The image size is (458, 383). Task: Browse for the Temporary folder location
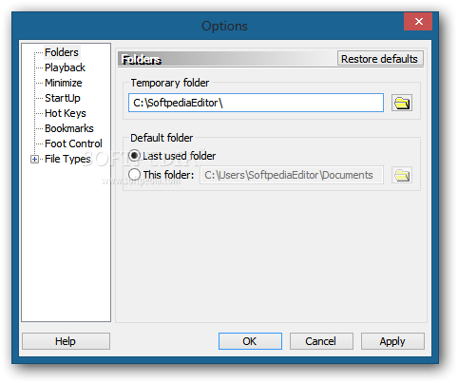click(x=402, y=103)
